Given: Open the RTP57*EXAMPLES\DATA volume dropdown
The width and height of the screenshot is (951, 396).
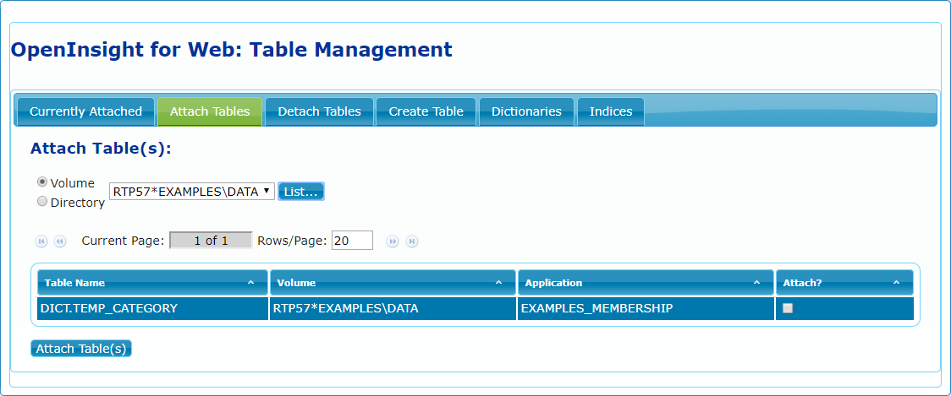Looking at the screenshot, I should pos(192,192).
